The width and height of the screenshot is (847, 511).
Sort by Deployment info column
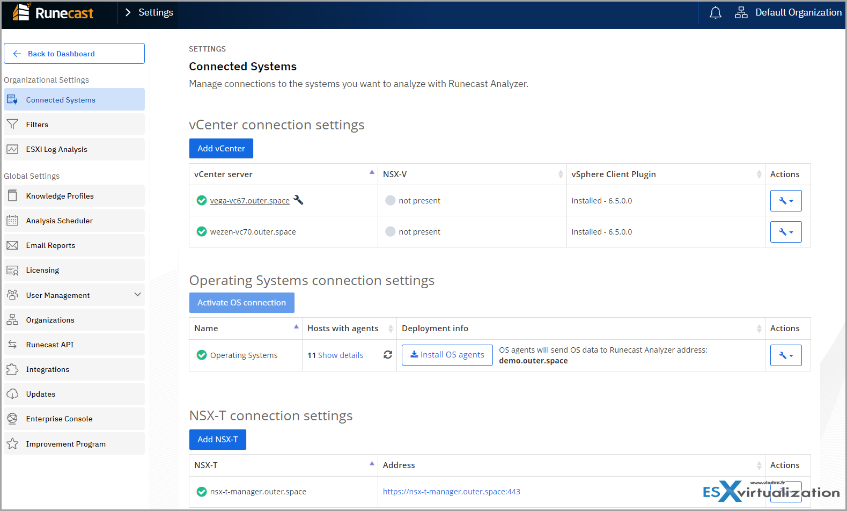581,328
